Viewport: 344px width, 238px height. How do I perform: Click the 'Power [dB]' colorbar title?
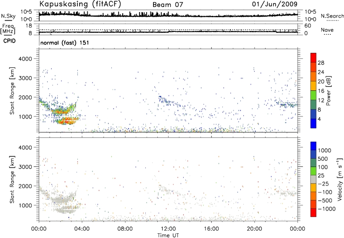pyautogui.click(x=329, y=91)
